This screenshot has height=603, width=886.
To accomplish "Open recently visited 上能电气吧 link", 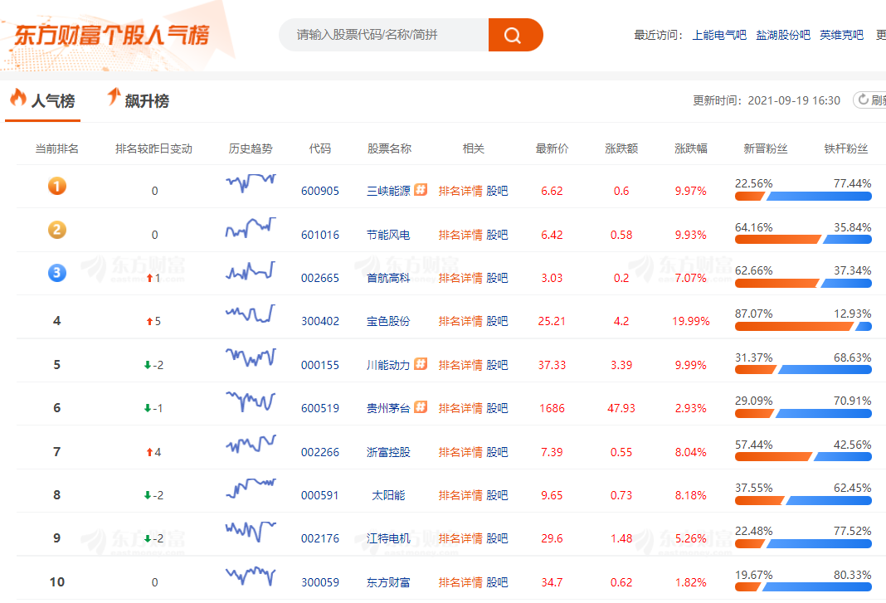I will 719,35.
